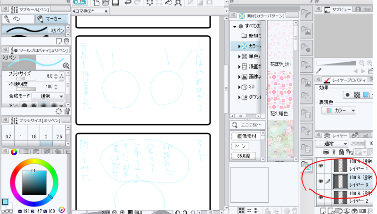
Task: Select 新規フォルダ in material tree
Action: click(251, 36)
